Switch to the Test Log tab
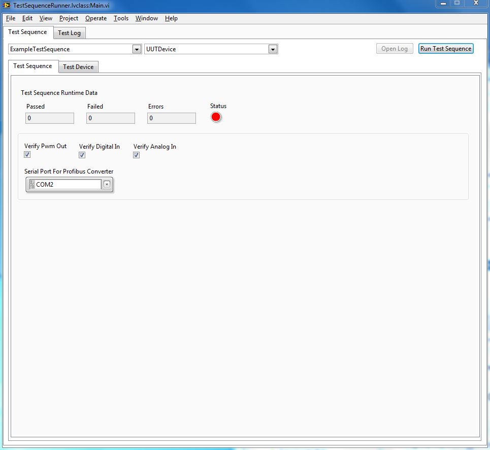 (x=69, y=32)
